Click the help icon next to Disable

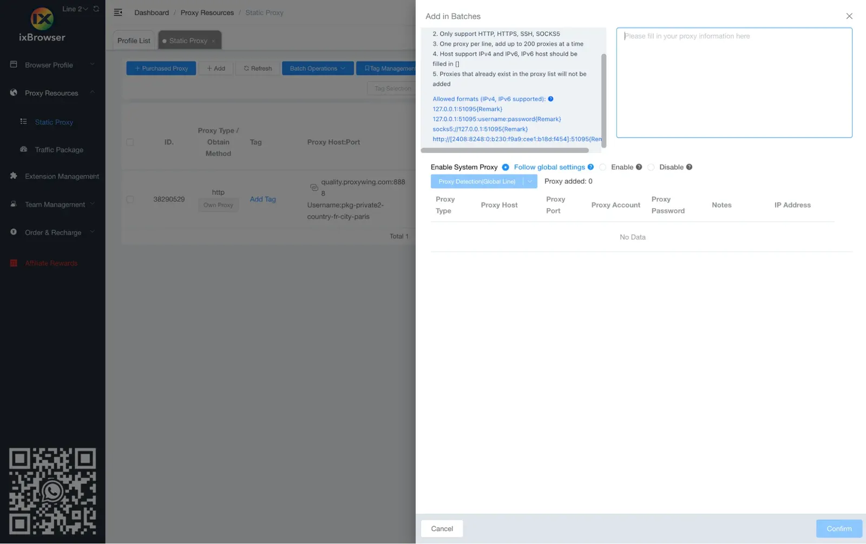pos(689,167)
